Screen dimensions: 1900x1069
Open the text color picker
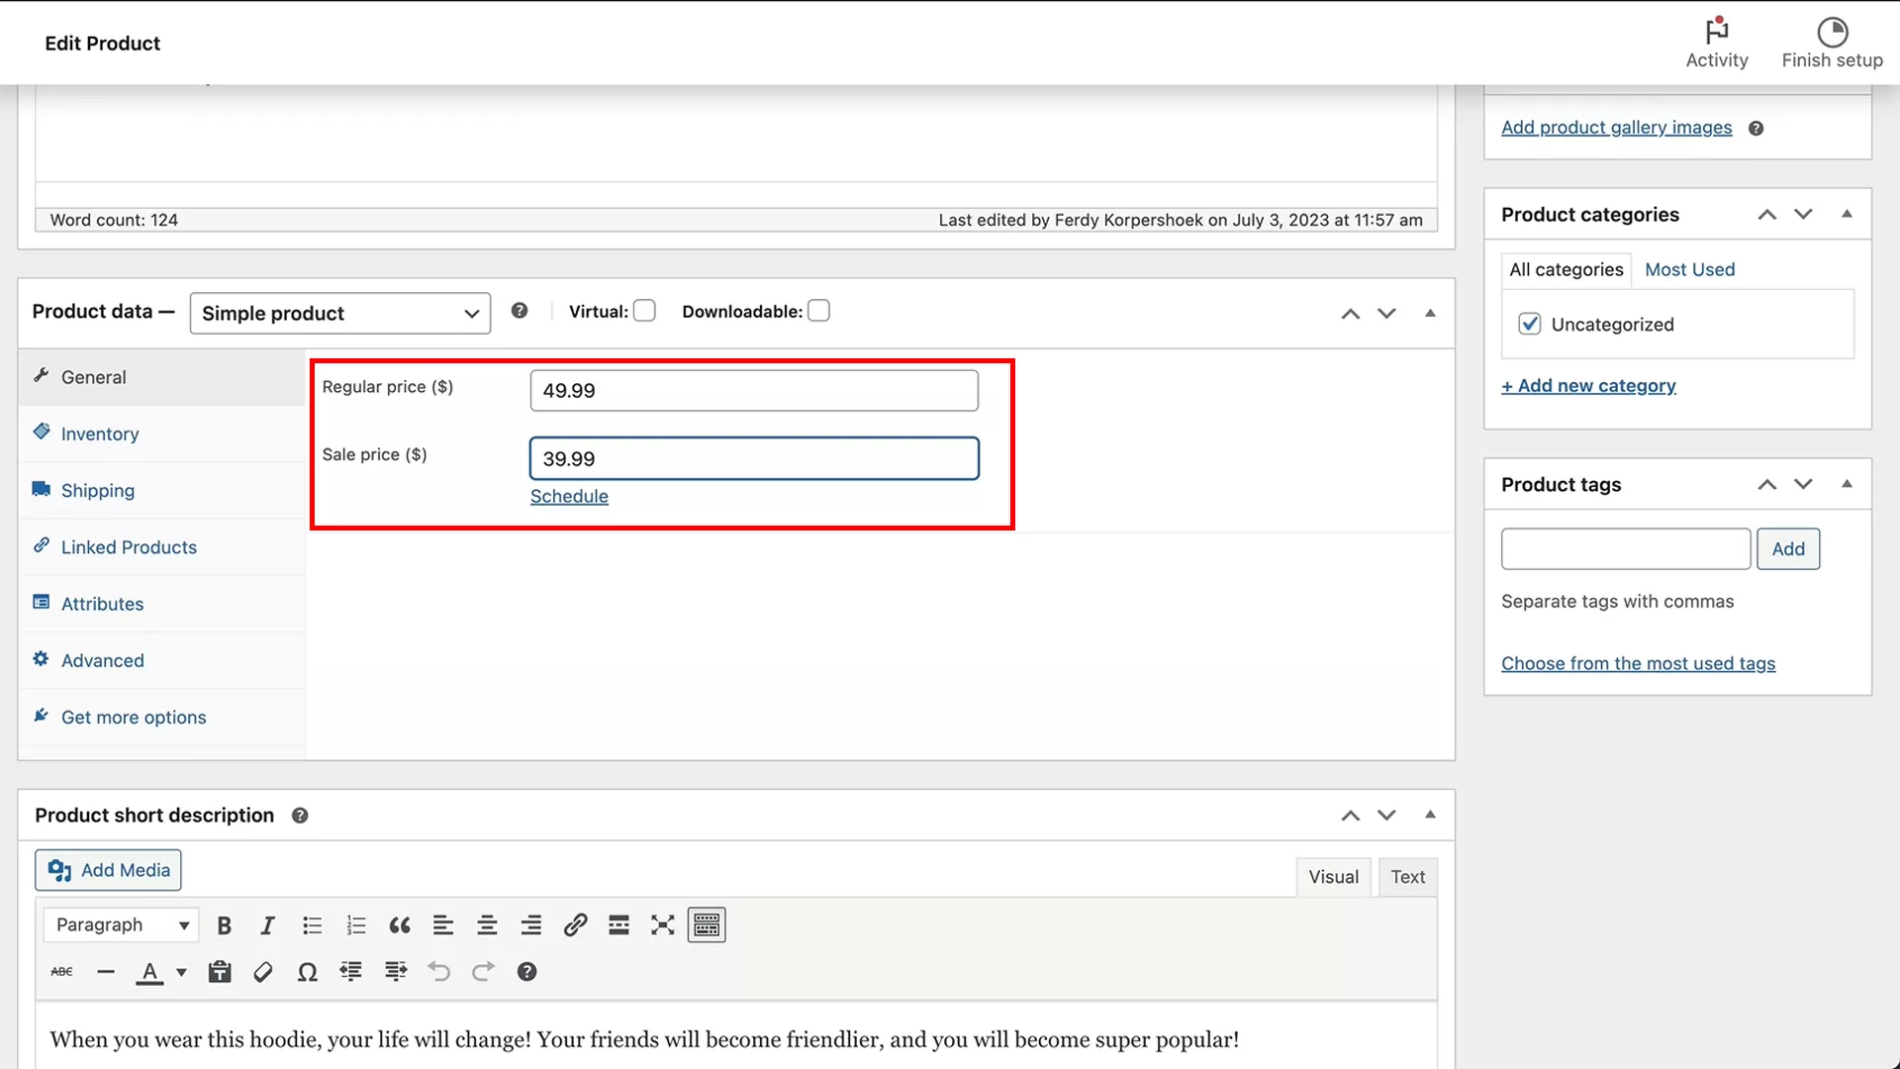point(151,971)
